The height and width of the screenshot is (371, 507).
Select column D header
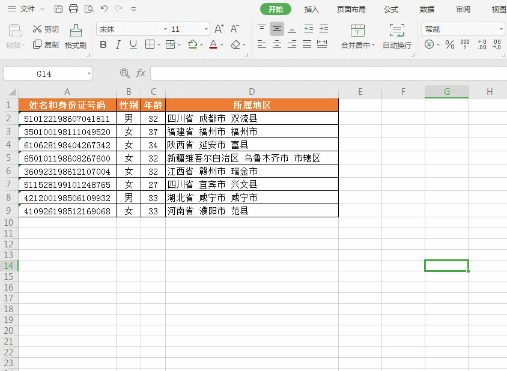tap(252, 92)
